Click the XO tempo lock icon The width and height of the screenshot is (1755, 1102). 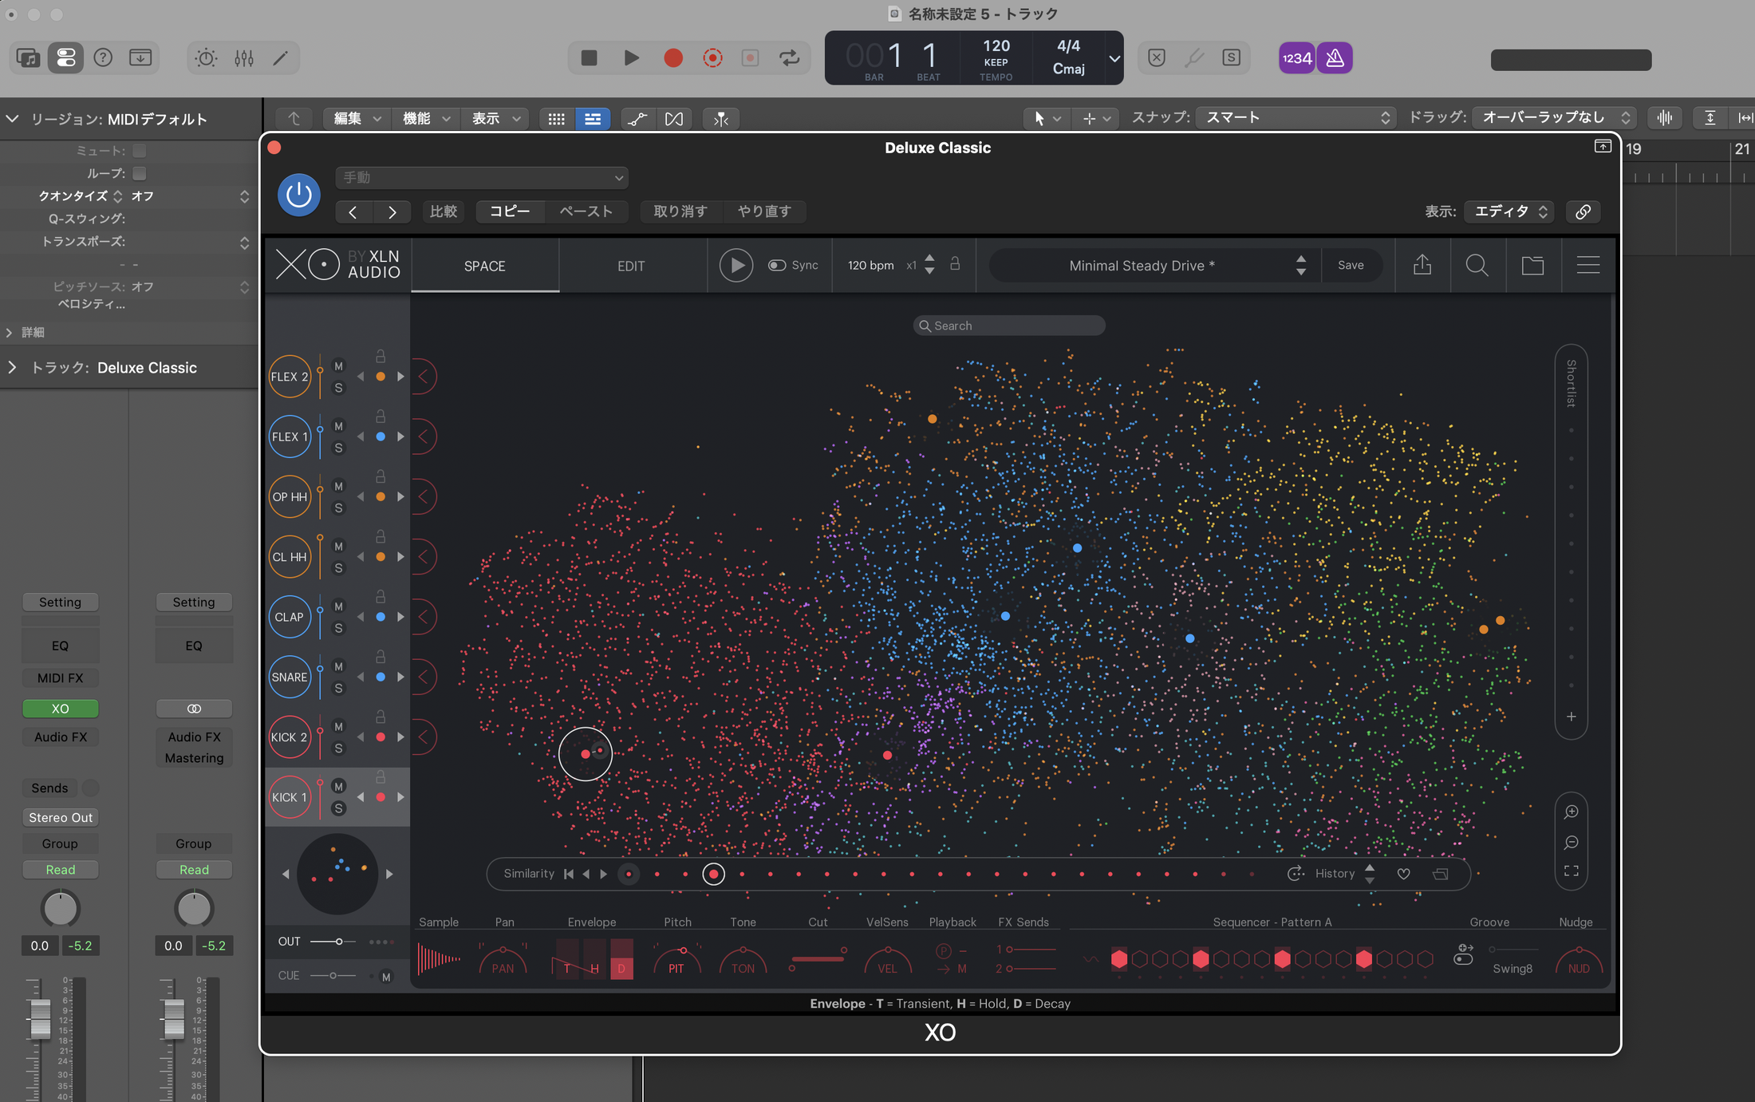pos(955,263)
